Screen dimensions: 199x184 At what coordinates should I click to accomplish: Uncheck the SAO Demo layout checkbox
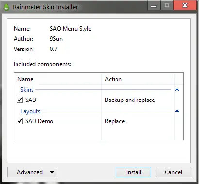coord(19,121)
